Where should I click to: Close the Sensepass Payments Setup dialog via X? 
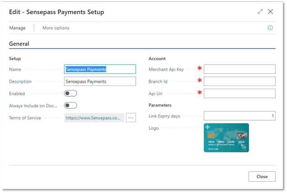270,12
